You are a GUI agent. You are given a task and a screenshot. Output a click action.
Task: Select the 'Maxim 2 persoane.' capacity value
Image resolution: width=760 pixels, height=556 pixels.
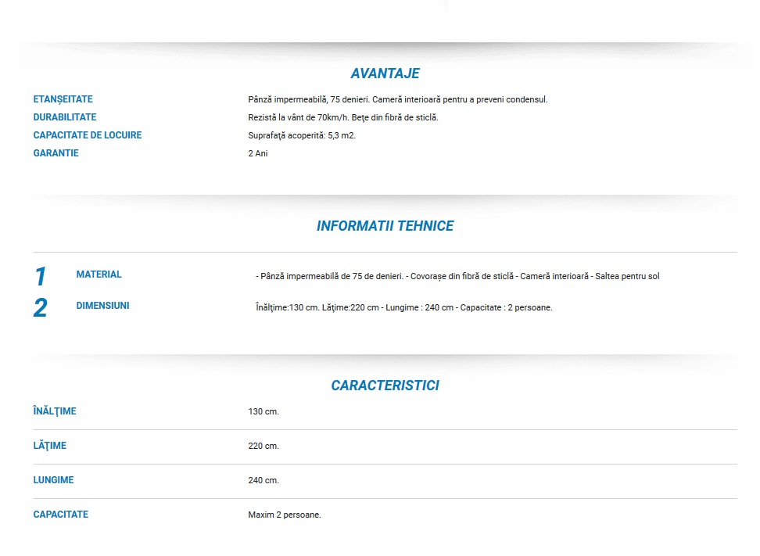(285, 515)
